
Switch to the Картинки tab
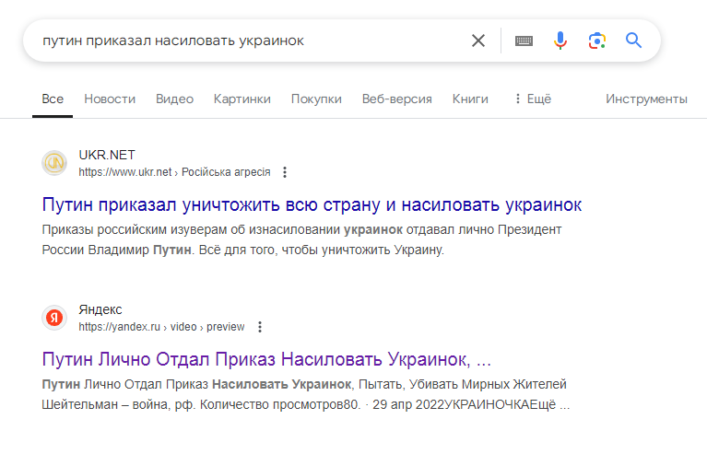[242, 99]
